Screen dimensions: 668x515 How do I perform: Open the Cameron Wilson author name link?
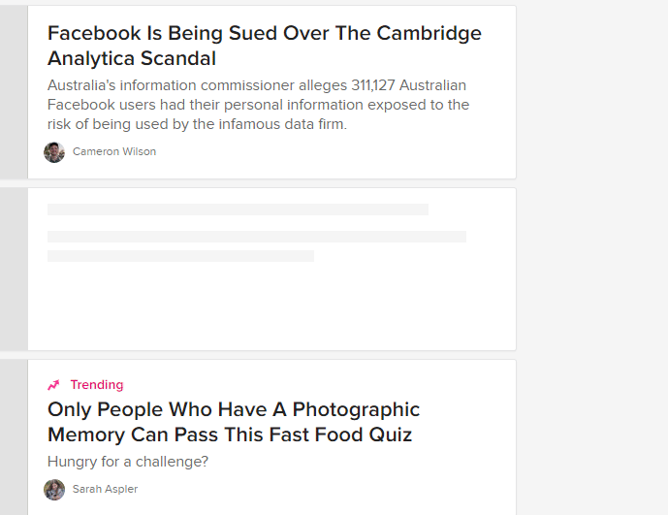(x=114, y=152)
